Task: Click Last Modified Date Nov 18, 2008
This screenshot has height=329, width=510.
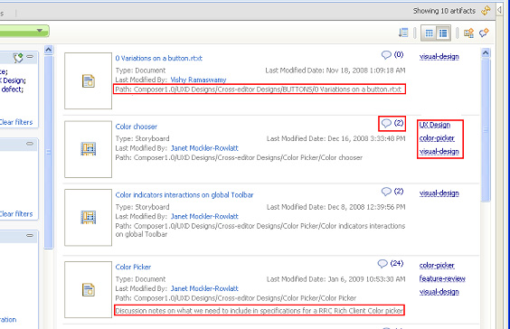Action: [x=335, y=70]
